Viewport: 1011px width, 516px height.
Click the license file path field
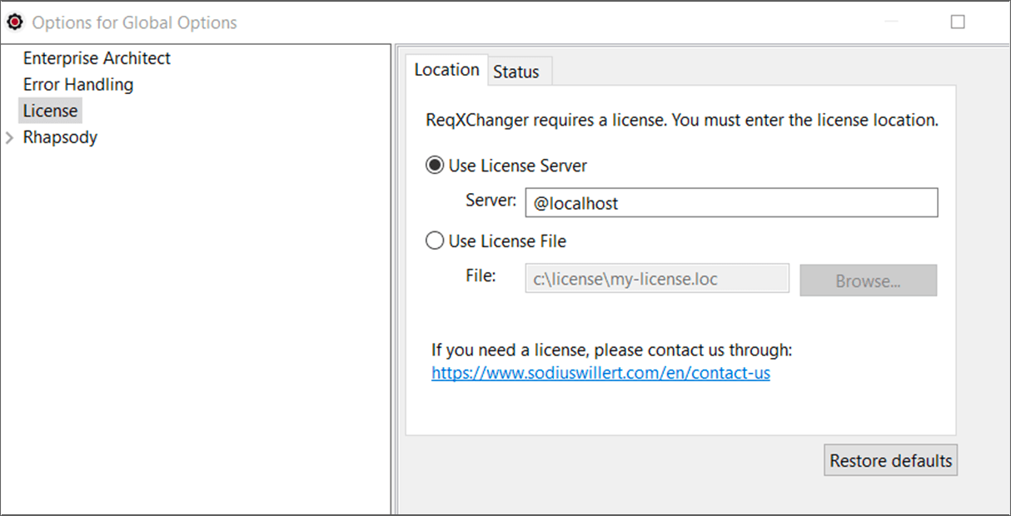tap(656, 278)
